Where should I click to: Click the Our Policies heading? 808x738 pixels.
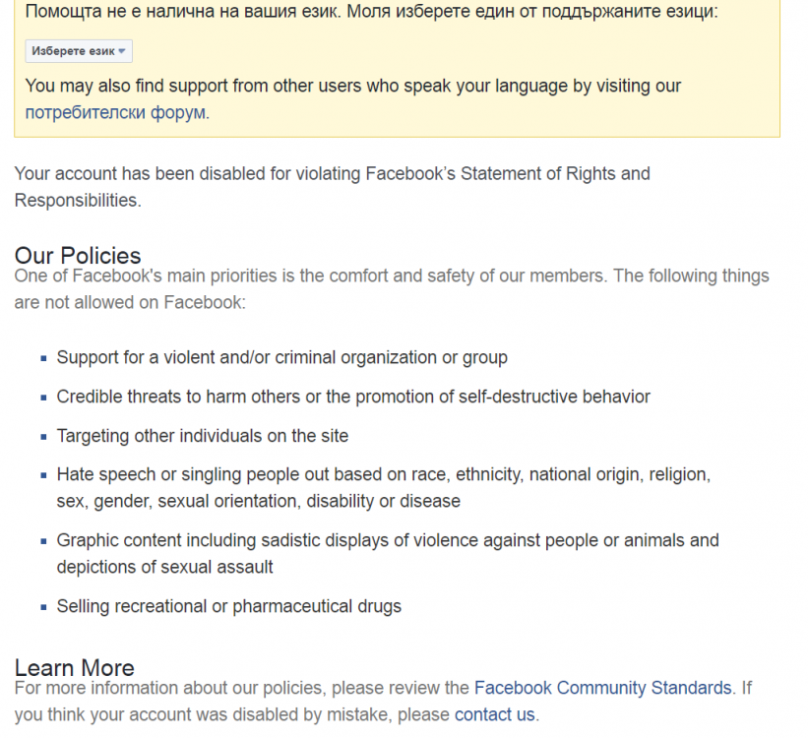78,256
